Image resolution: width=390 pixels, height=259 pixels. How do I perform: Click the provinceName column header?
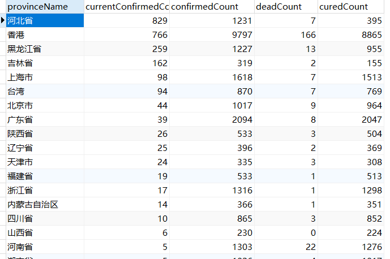tap(45, 7)
